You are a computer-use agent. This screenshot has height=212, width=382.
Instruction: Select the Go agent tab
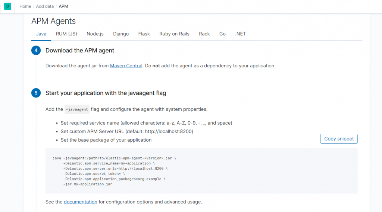(x=222, y=34)
